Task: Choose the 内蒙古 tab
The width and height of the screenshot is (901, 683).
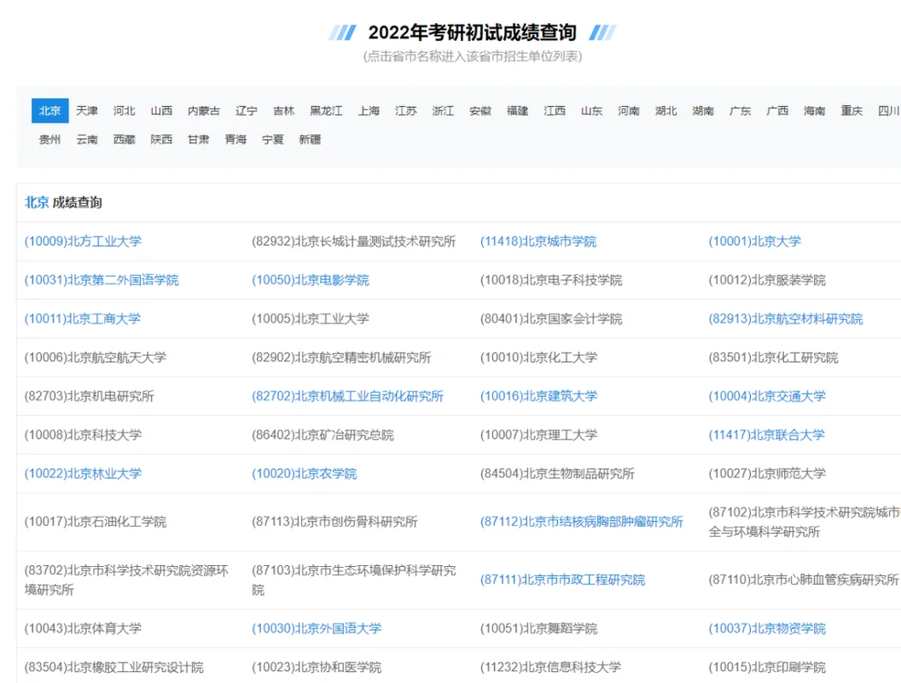Action: pyautogui.click(x=204, y=110)
